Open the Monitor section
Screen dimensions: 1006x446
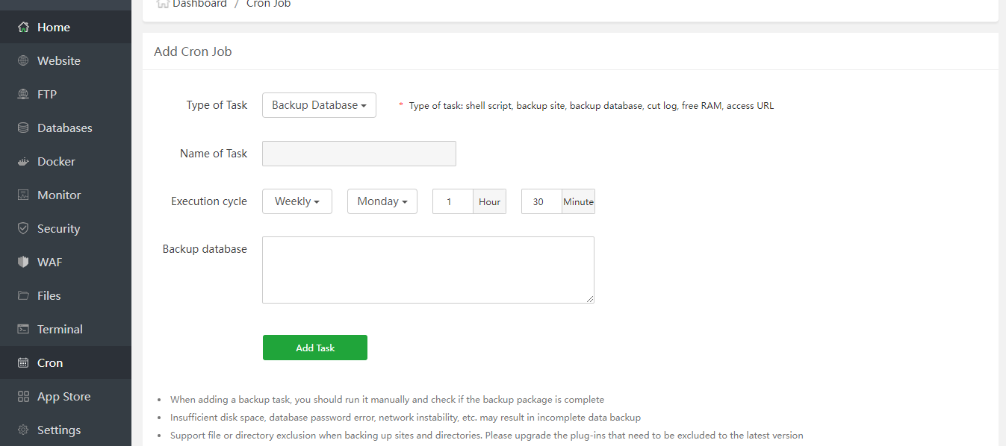[59, 195]
